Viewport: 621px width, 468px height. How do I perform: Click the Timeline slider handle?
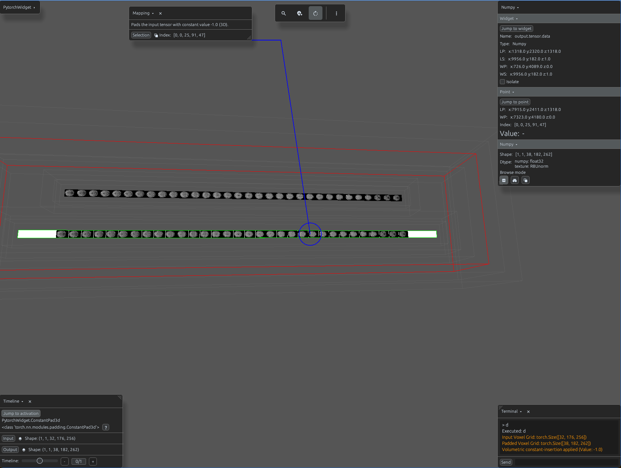(40, 461)
